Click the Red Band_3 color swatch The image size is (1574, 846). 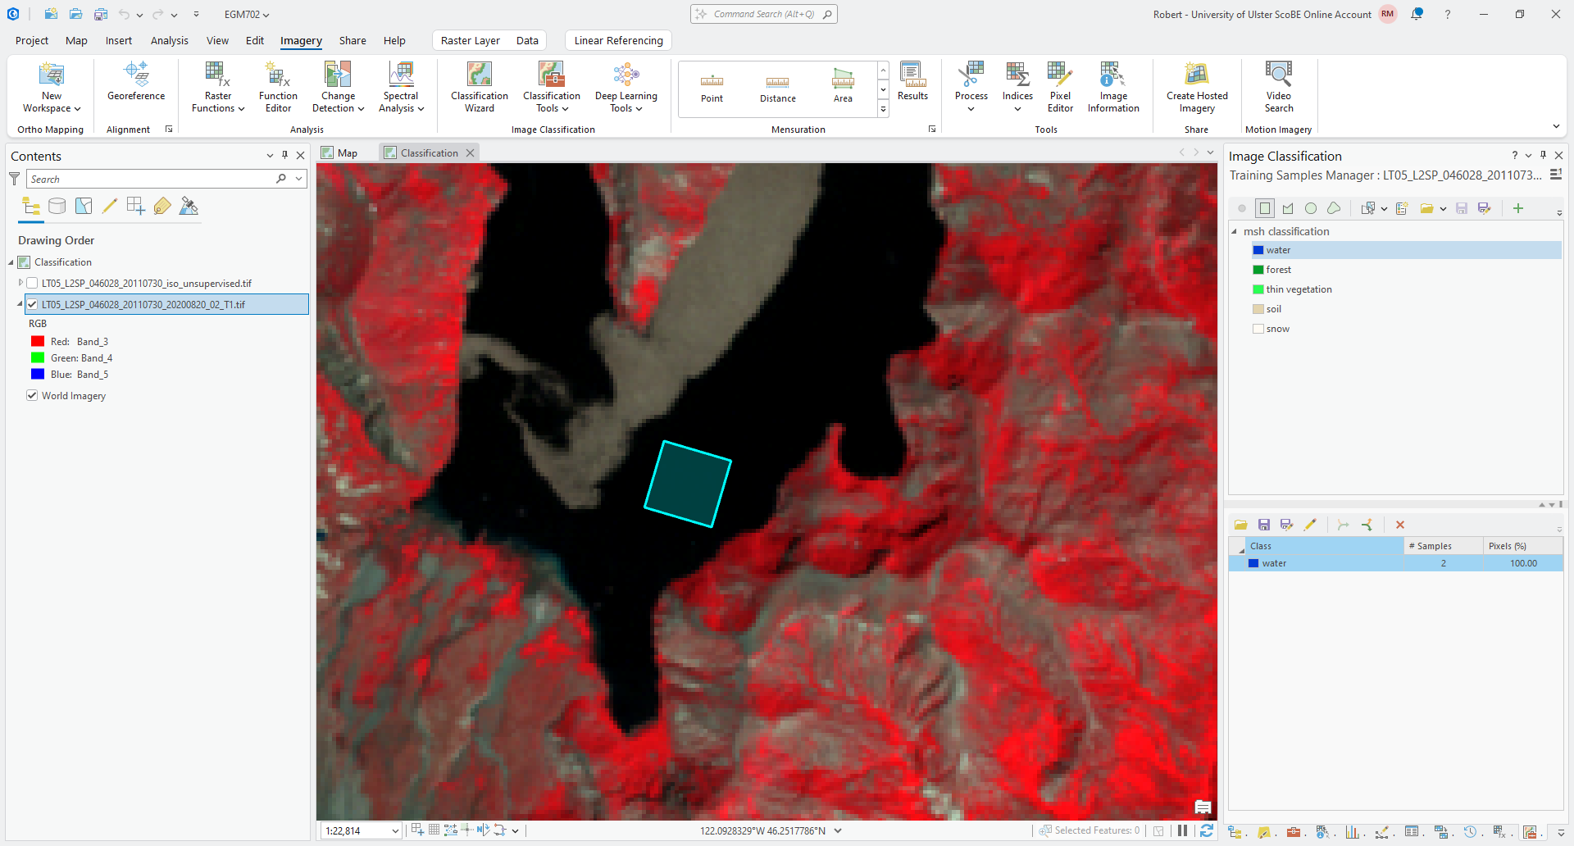[x=38, y=341]
